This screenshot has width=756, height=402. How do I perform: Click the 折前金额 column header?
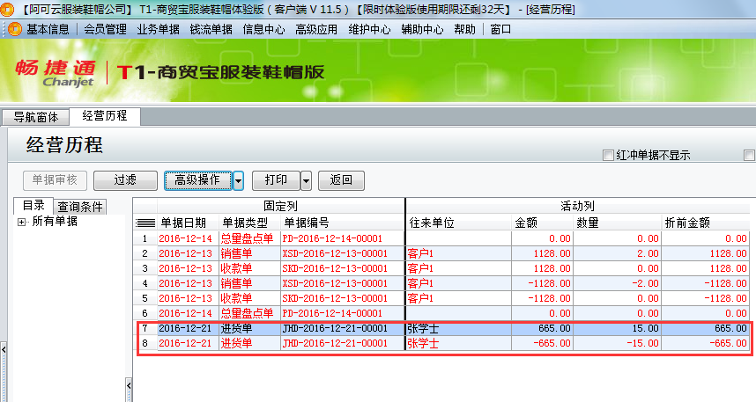(706, 223)
